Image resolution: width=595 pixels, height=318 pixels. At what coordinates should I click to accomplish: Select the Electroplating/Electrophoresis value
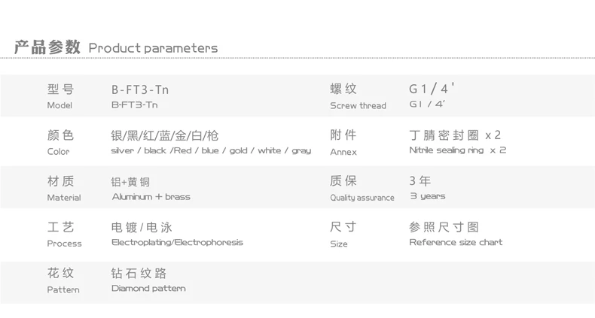177,242
